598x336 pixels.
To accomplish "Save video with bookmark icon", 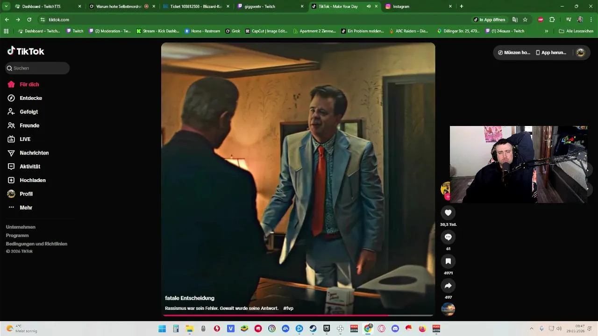I will click(448, 261).
